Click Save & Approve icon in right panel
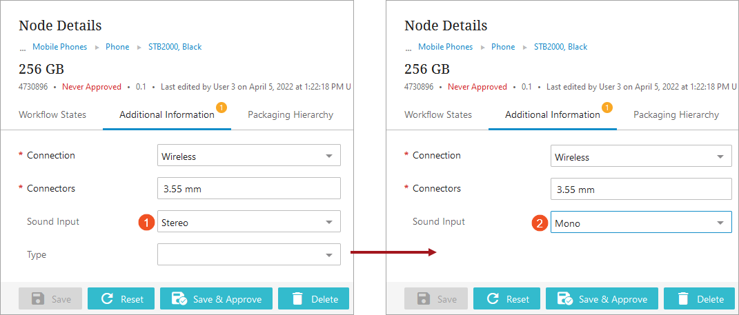739x315 pixels. pyautogui.click(x=565, y=298)
